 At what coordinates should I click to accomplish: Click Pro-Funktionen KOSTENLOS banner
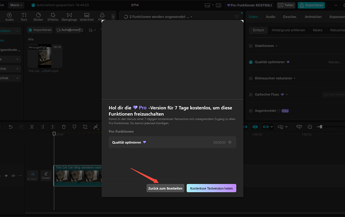click(249, 5)
